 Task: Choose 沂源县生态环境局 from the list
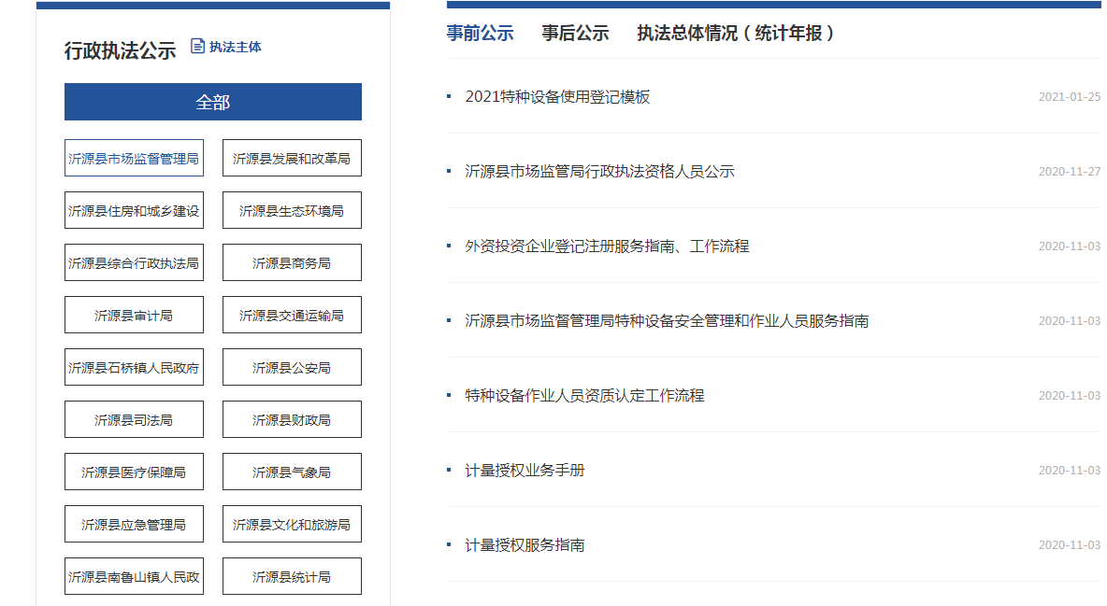point(292,211)
